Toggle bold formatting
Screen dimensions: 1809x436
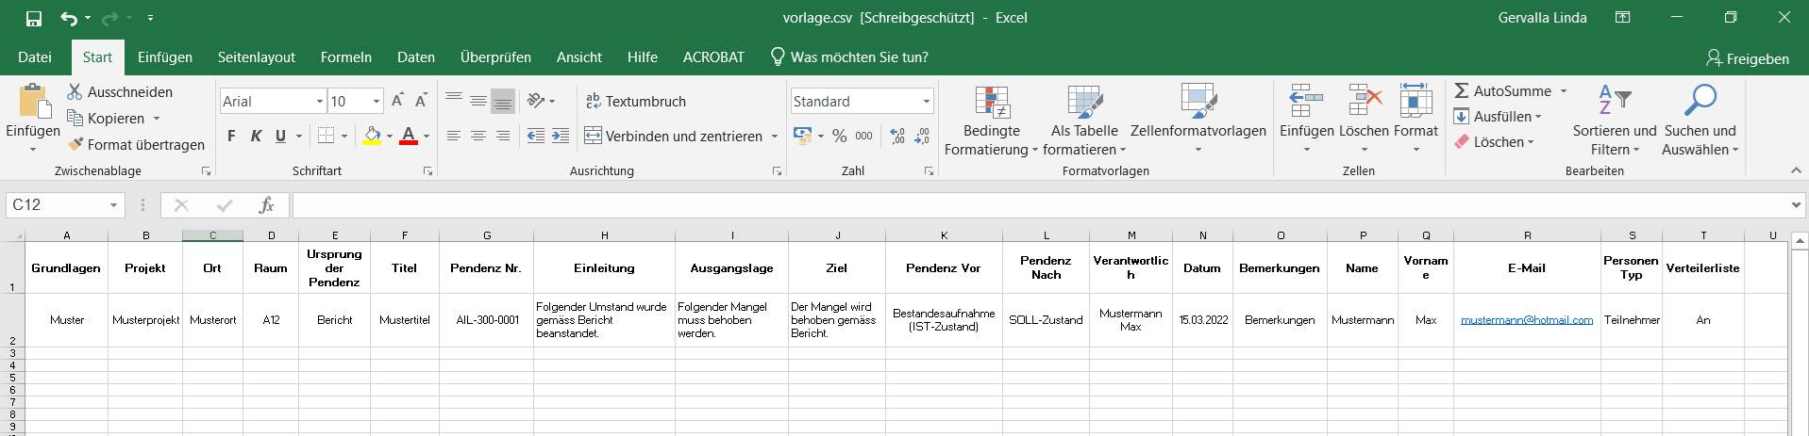(231, 136)
